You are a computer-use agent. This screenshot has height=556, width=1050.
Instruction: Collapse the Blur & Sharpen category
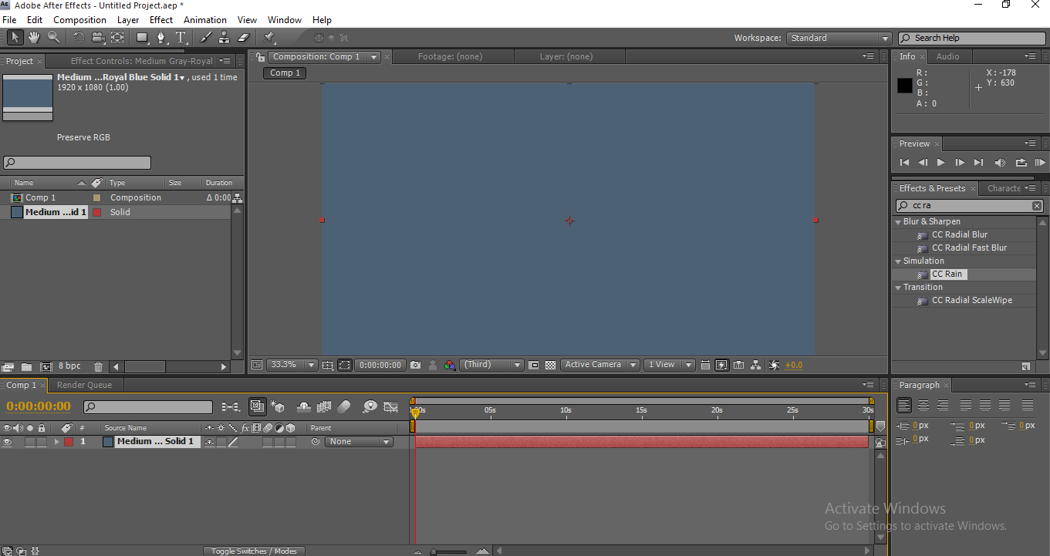click(898, 222)
